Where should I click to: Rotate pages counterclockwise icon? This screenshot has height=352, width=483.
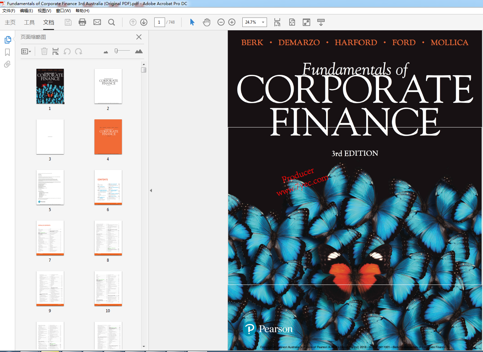click(x=67, y=51)
